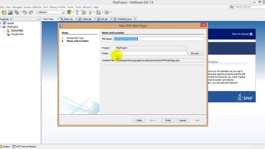
Task: Close the index.jsp tab
Action: pos(95,19)
